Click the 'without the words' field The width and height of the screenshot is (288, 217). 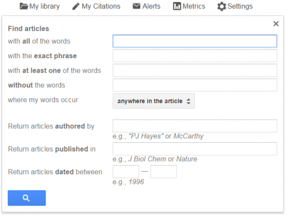195,85
